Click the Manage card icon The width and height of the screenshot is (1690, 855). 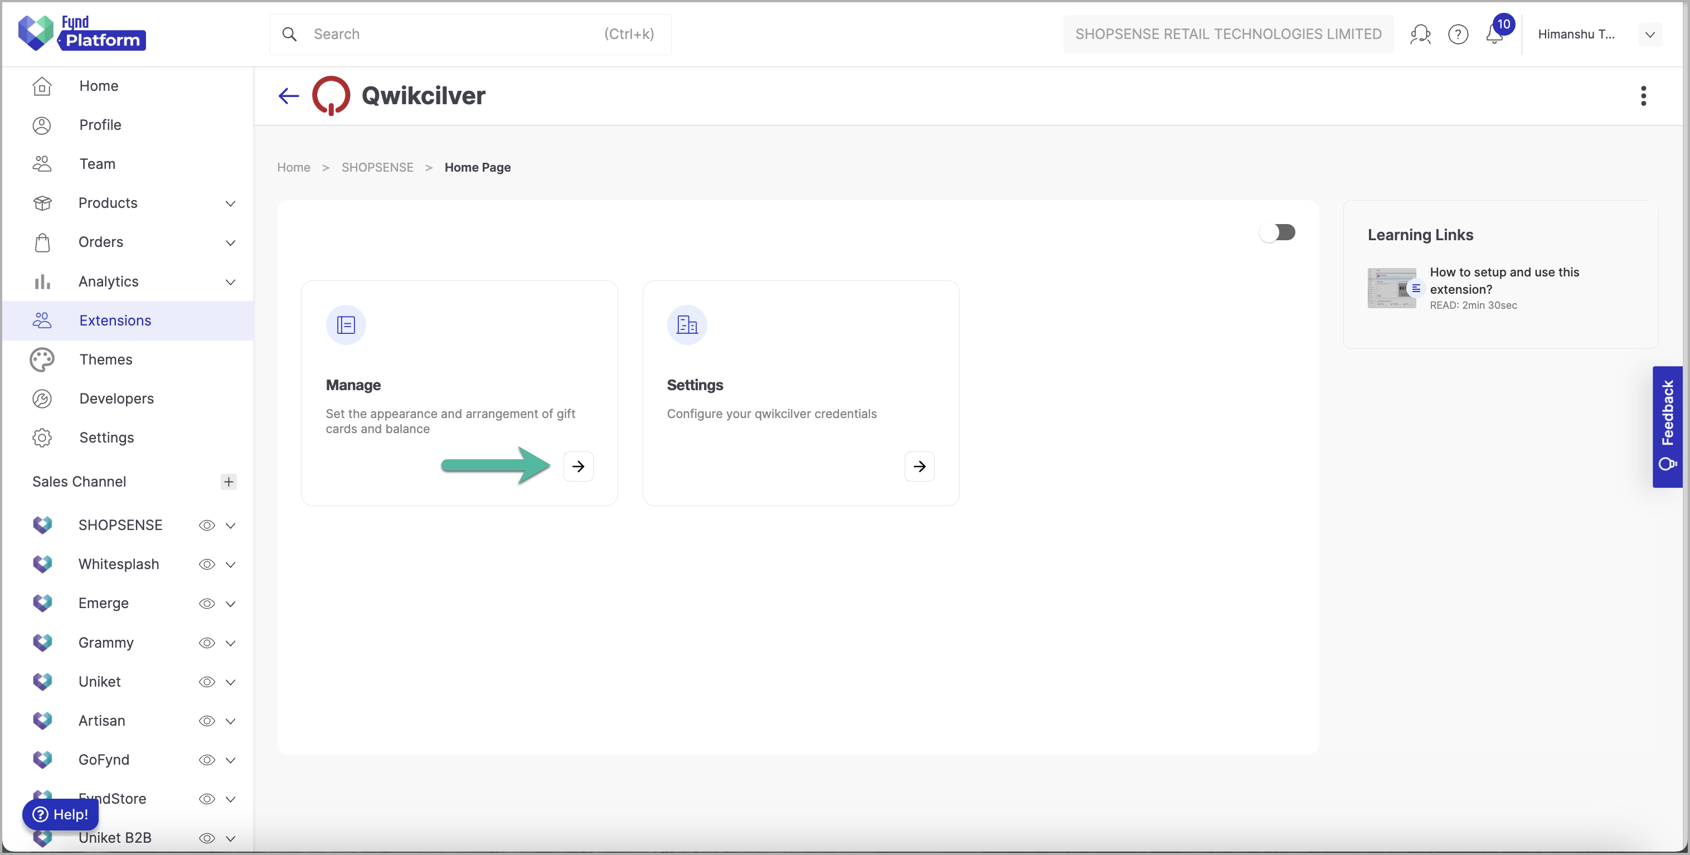click(x=346, y=325)
